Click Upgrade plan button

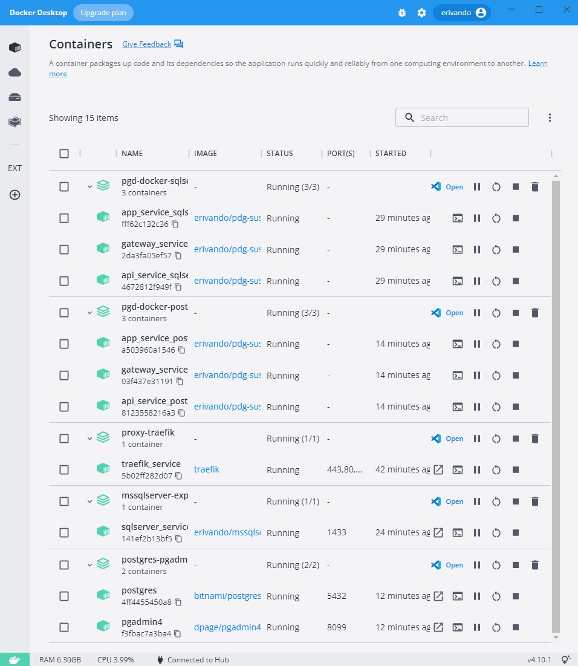[x=103, y=13]
